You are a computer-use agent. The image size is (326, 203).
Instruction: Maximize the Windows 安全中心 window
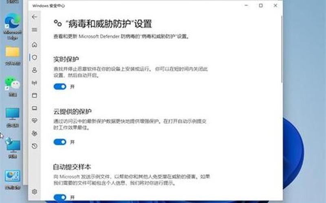click(x=261, y=6)
